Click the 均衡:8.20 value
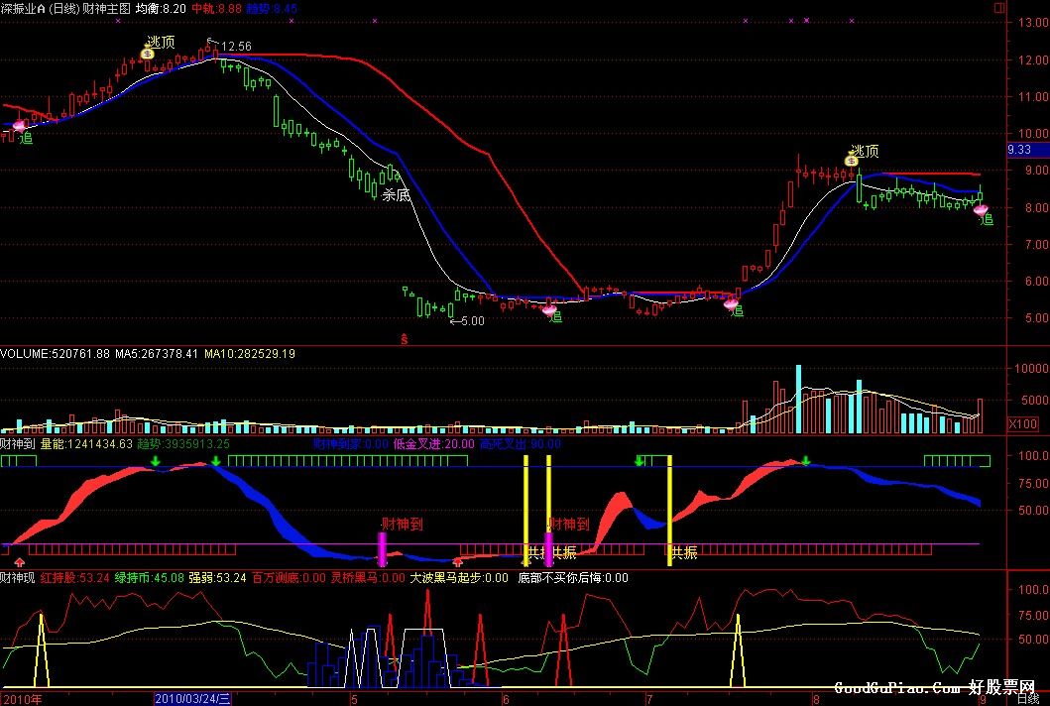 click(161, 8)
